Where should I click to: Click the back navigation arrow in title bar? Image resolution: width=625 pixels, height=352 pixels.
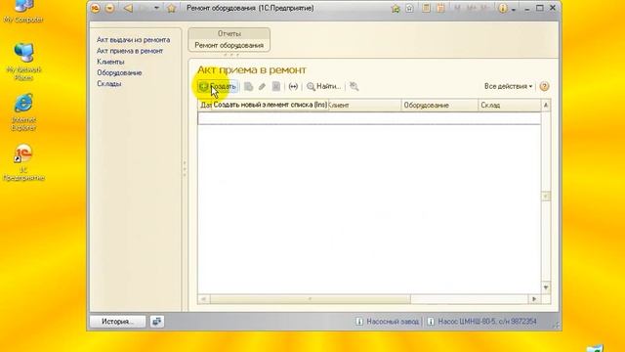[128, 8]
